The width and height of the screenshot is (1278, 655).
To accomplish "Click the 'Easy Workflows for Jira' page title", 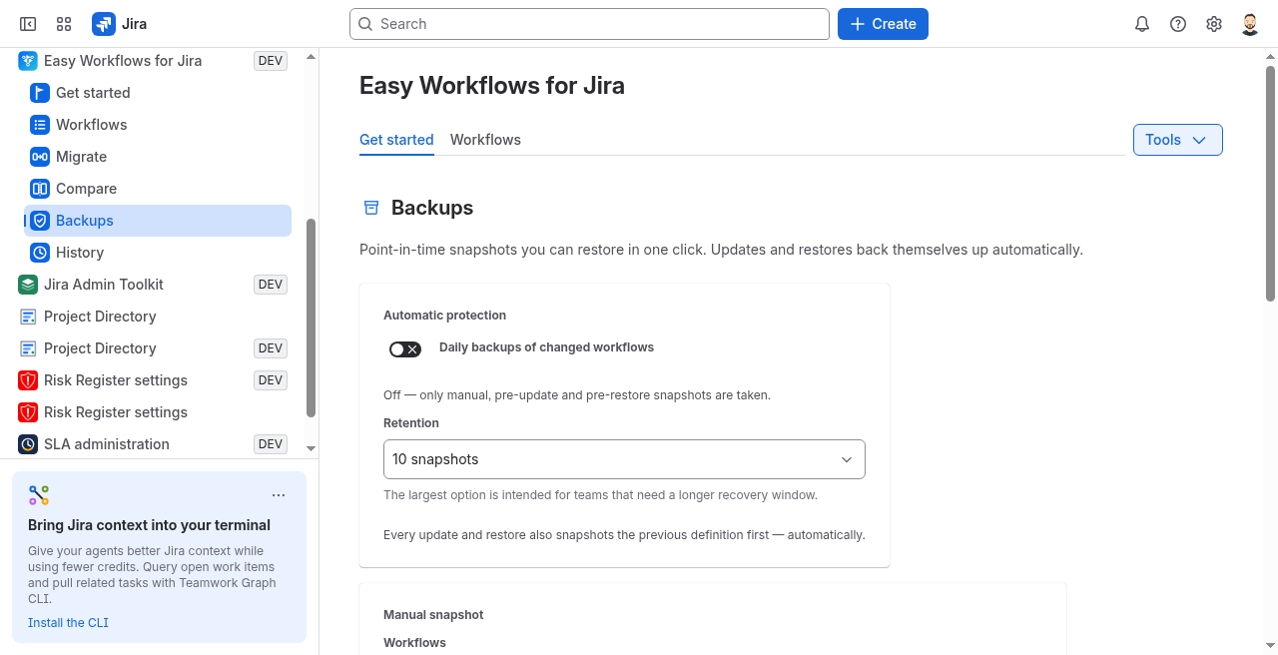I will pyautogui.click(x=492, y=86).
